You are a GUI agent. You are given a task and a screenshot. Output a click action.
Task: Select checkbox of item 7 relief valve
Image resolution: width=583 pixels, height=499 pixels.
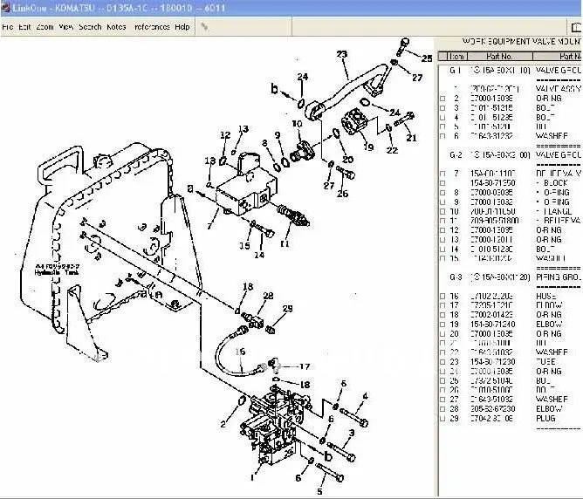[442, 174]
